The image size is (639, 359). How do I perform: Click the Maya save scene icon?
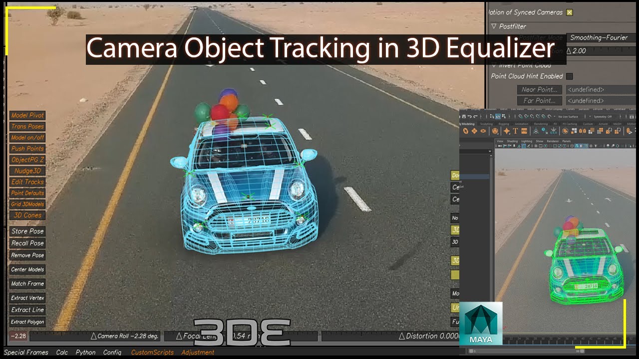[464, 117]
